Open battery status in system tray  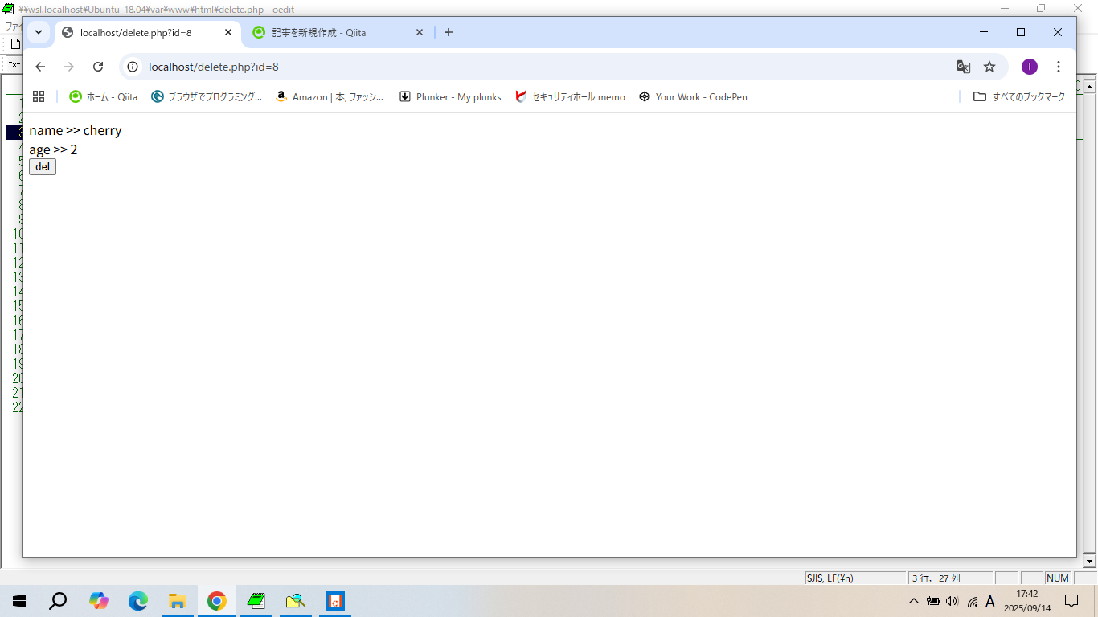click(x=932, y=601)
